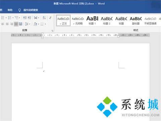The width and height of the screenshot is (161, 121).
Task: Open the borders dropdown arrow
Action: (x=45, y=24)
